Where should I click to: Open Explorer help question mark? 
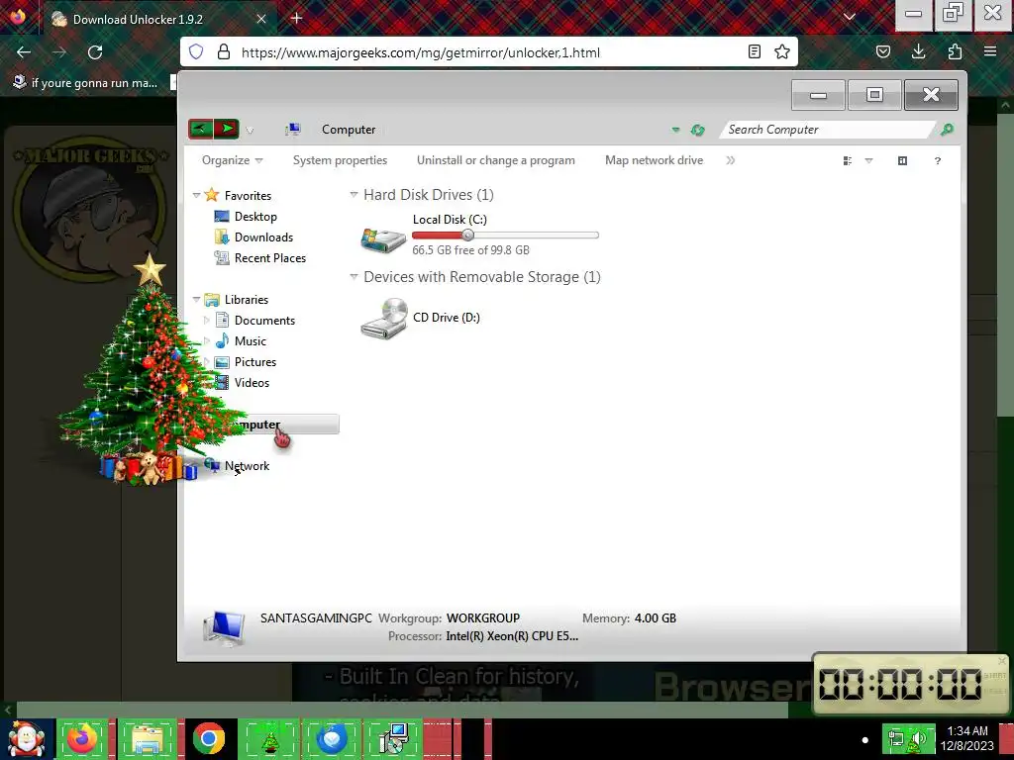coord(937,161)
